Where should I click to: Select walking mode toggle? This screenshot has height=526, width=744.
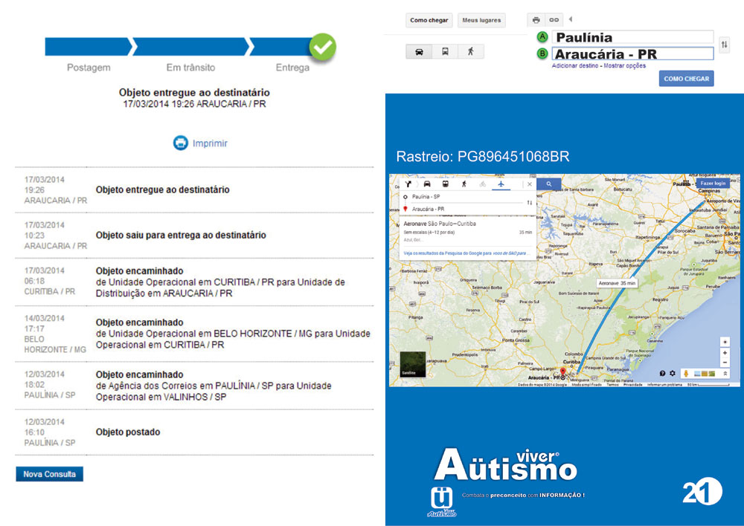click(x=470, y=52)
